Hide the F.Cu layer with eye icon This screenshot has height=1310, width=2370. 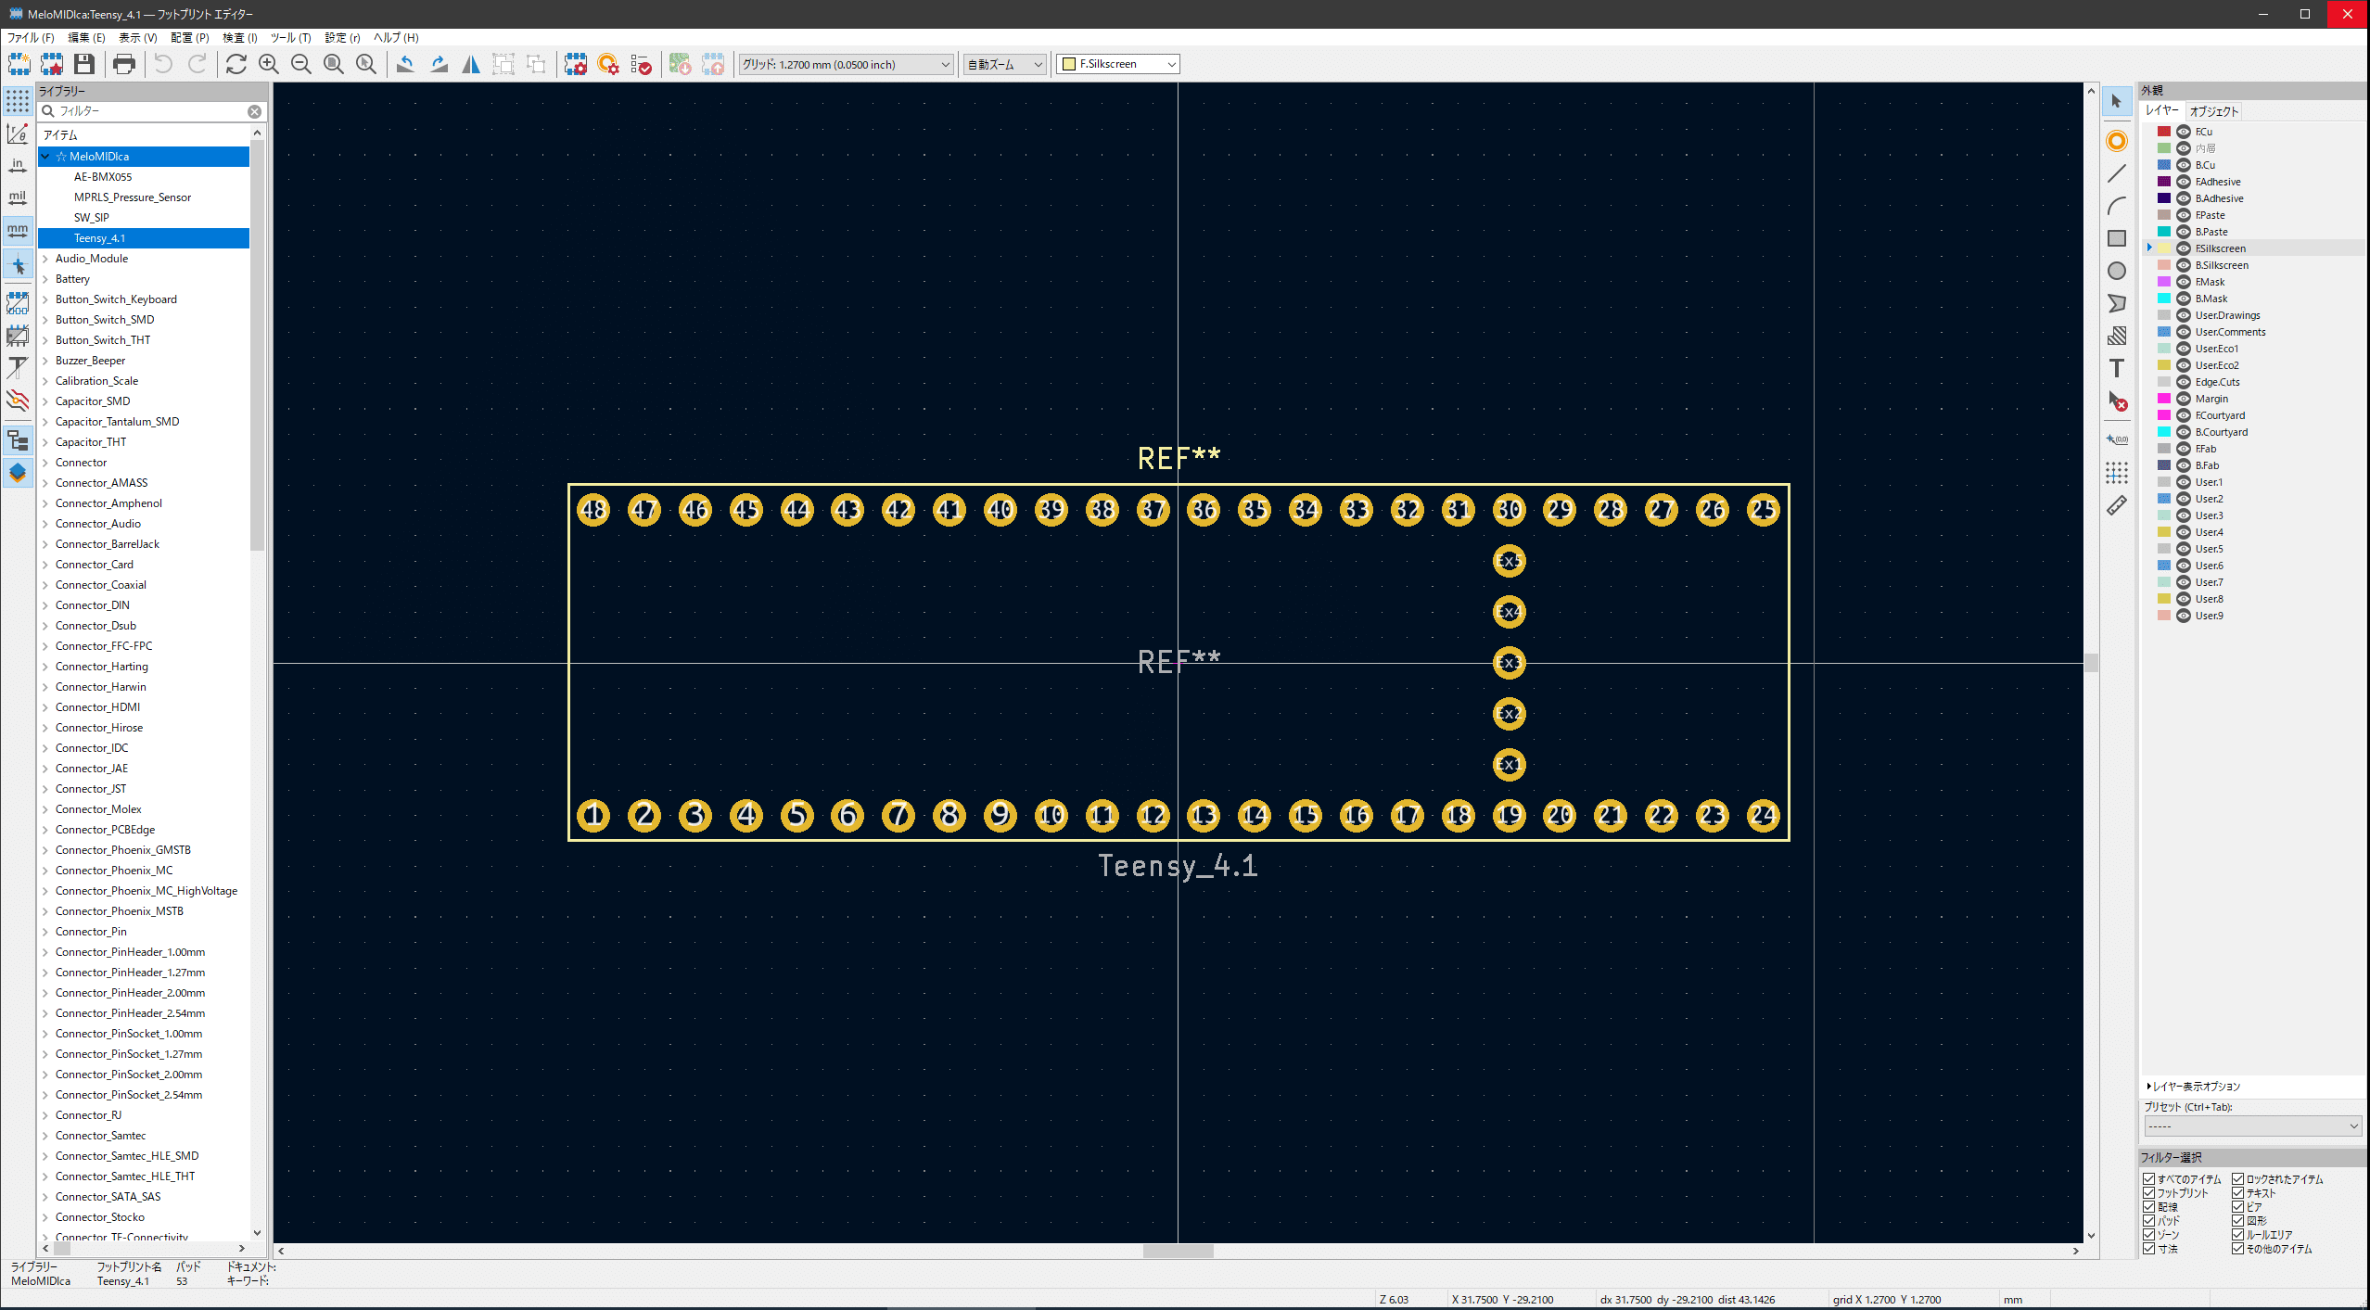coord(2184,132)
